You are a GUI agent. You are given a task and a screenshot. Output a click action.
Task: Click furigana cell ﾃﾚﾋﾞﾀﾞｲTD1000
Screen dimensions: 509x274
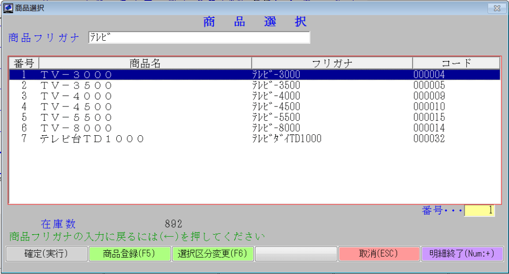287,139
